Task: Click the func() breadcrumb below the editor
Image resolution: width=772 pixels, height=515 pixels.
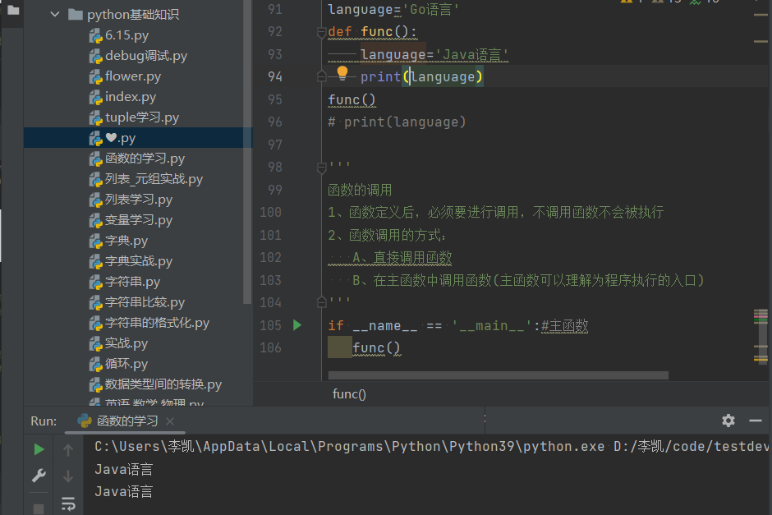Action: (349, 394)
